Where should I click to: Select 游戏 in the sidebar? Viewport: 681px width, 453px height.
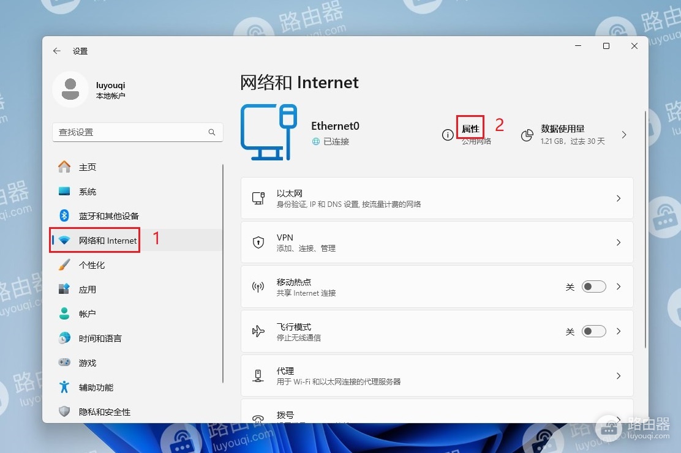(x=137, y=362)
